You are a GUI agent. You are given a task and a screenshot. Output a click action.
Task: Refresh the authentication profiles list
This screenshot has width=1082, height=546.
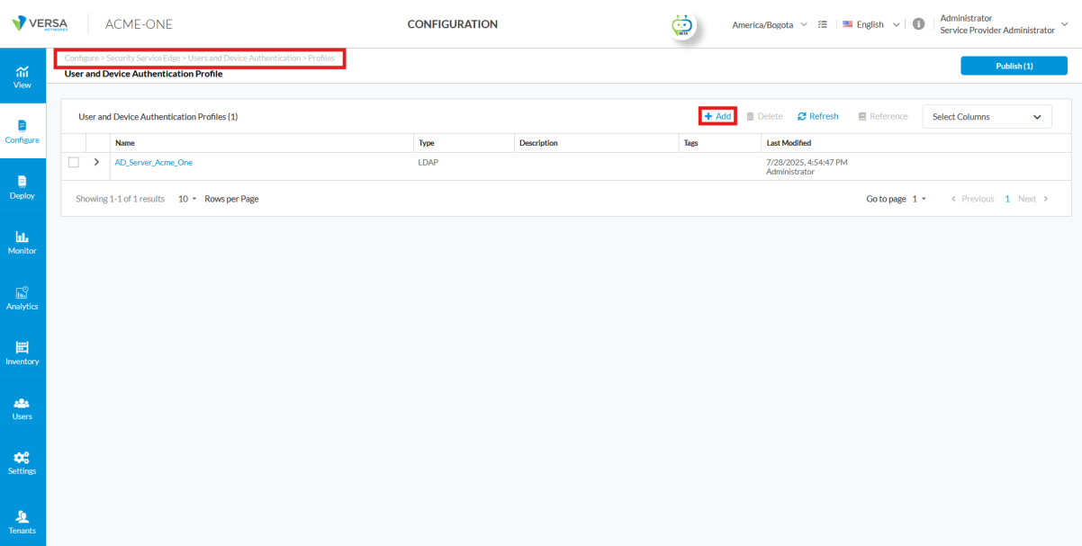[x=818, y=116]
